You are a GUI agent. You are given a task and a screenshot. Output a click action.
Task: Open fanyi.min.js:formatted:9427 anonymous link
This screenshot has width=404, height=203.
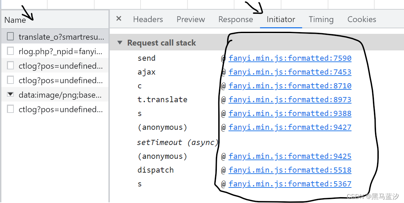(290, 127)
